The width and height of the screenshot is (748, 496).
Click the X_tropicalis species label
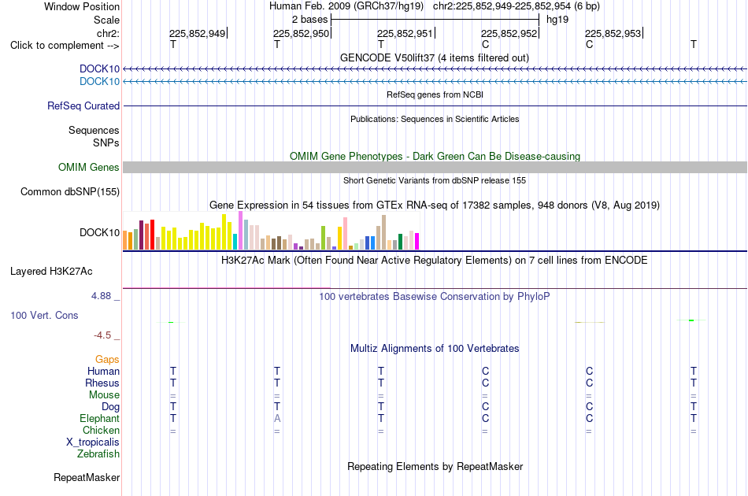pyautogui.click(x=93, y=442)
